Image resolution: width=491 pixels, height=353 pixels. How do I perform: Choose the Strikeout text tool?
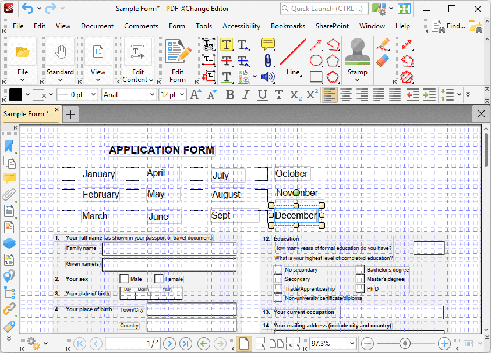[227, 60]
